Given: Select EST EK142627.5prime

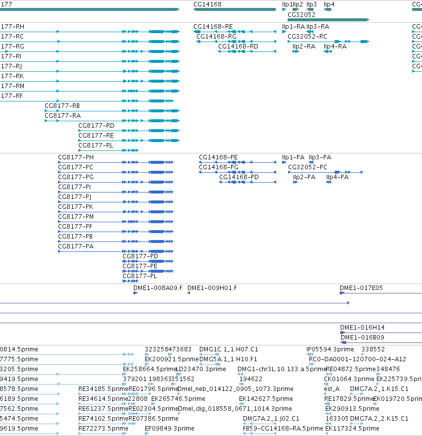Looking at the screenshot, I should 266,399.
